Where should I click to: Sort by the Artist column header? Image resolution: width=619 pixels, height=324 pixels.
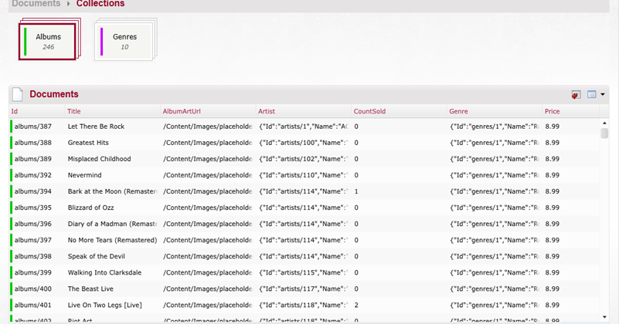click(267, 111)
